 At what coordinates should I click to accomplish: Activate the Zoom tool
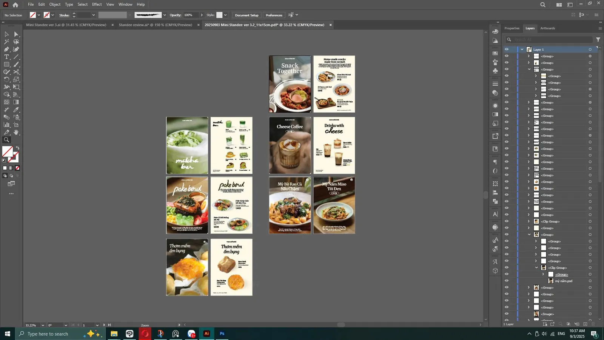pyautogui.click(x=6, y=140)
